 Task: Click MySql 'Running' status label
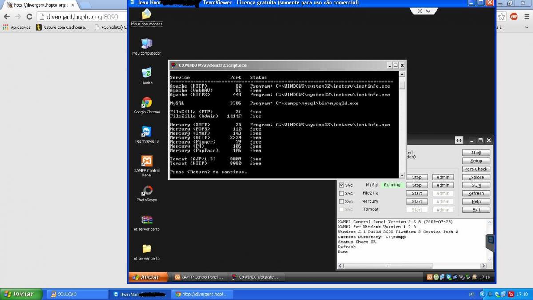[x=392, y=185]
